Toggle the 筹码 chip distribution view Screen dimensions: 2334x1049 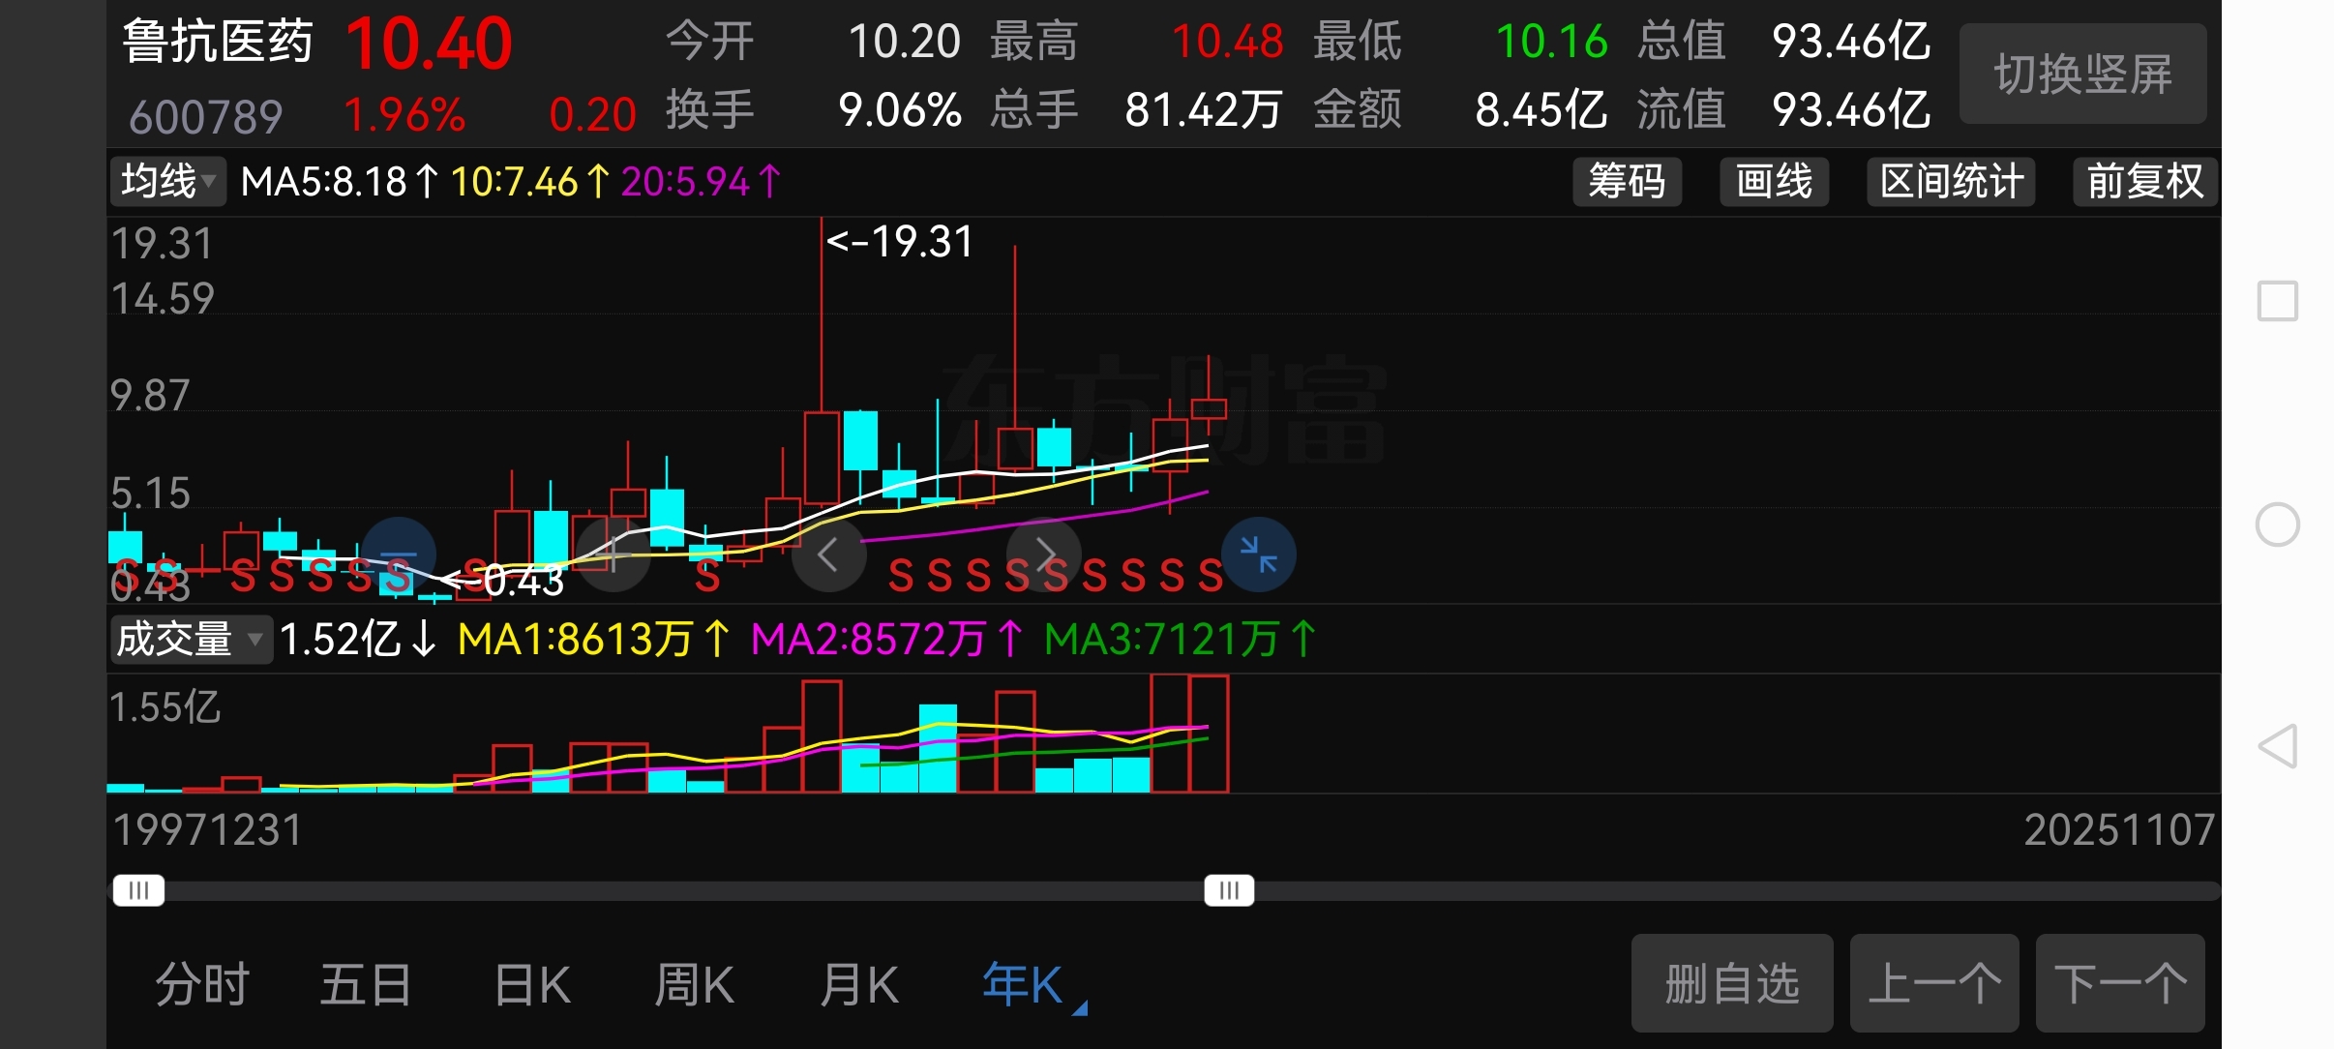point(1627,181)
